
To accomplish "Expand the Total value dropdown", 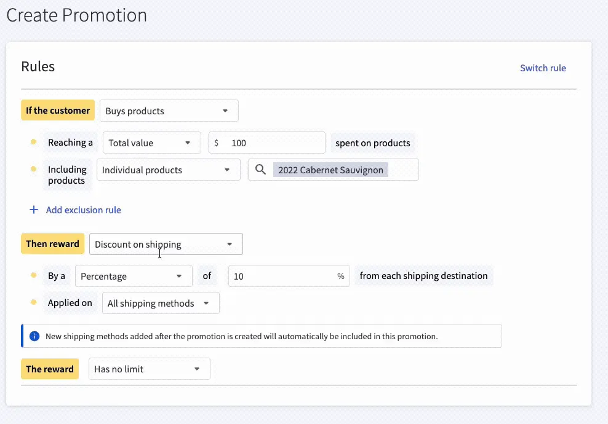I will coord(151,143).
